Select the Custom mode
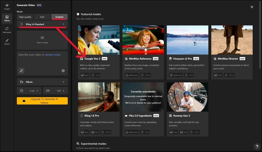 59,17
